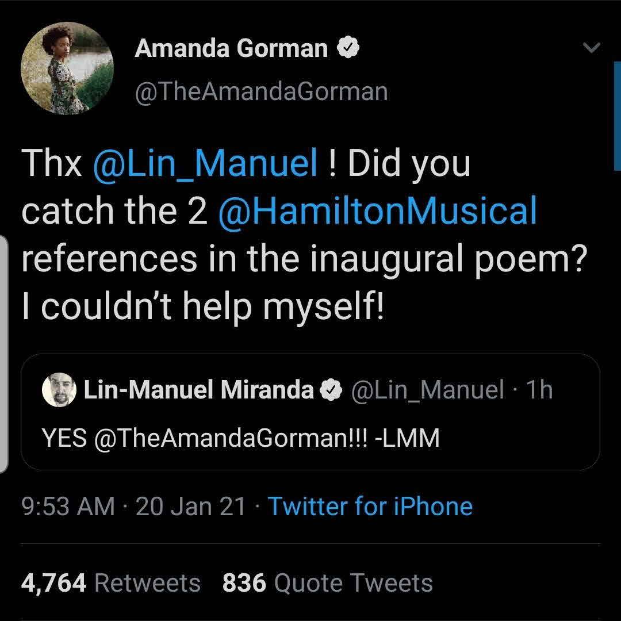The height and width of the screenshot is (621, 621).
Task: Click the blue scrollbar on right edge
Action: [617, 115]
